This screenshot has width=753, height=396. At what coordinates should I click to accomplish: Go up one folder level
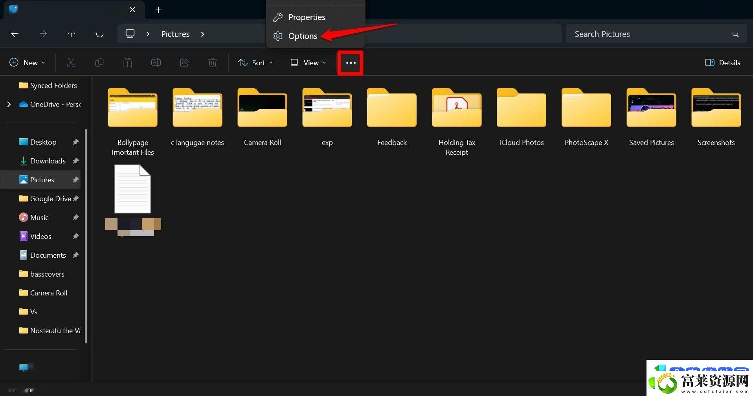[71, 34]
